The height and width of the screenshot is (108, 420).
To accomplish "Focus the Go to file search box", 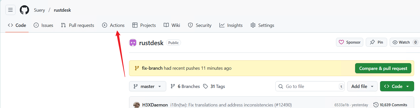I will [310, 86].
